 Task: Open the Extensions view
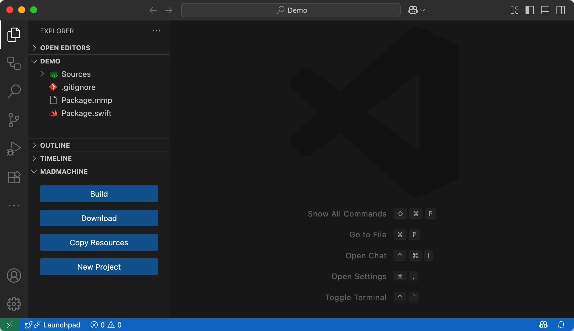[x=14, y=177]
